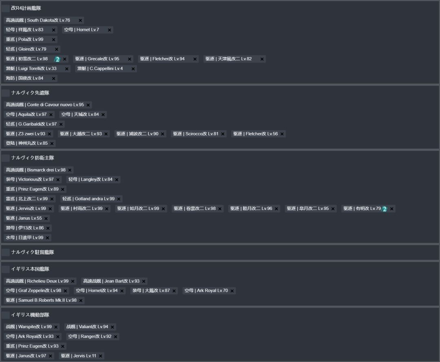Toggle the 改R4計画艦隊 checkbox
This screenshot has height=362, width=440.
[6, 8]
